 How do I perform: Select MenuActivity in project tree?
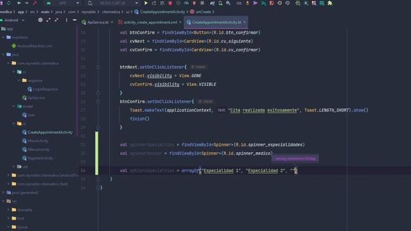click(36, 150)
